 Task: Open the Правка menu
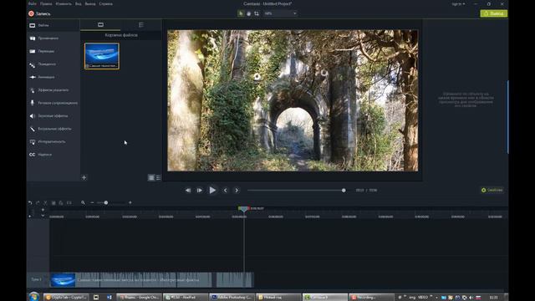[46, 3]
